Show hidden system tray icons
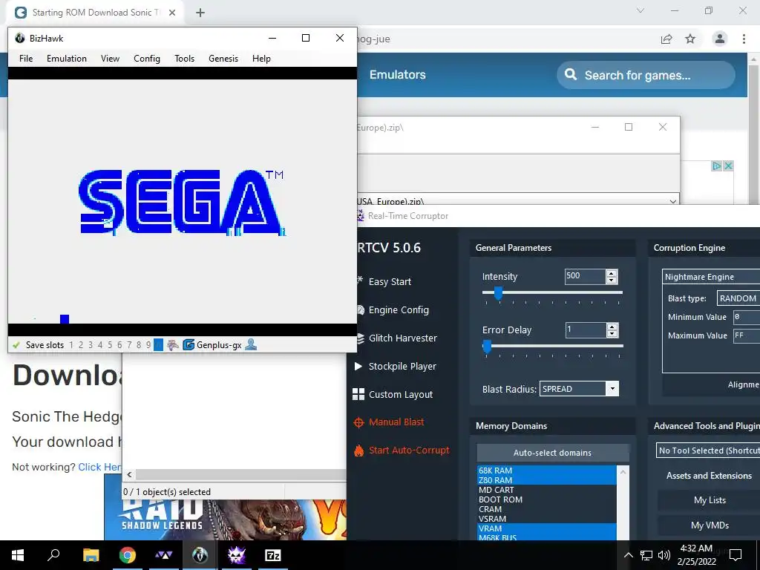 click(x=628, y=555)
